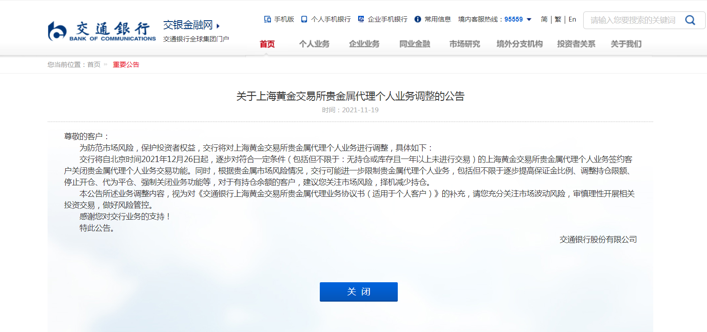Click the signature 交通银行股份有限公司

pos(598,240)
